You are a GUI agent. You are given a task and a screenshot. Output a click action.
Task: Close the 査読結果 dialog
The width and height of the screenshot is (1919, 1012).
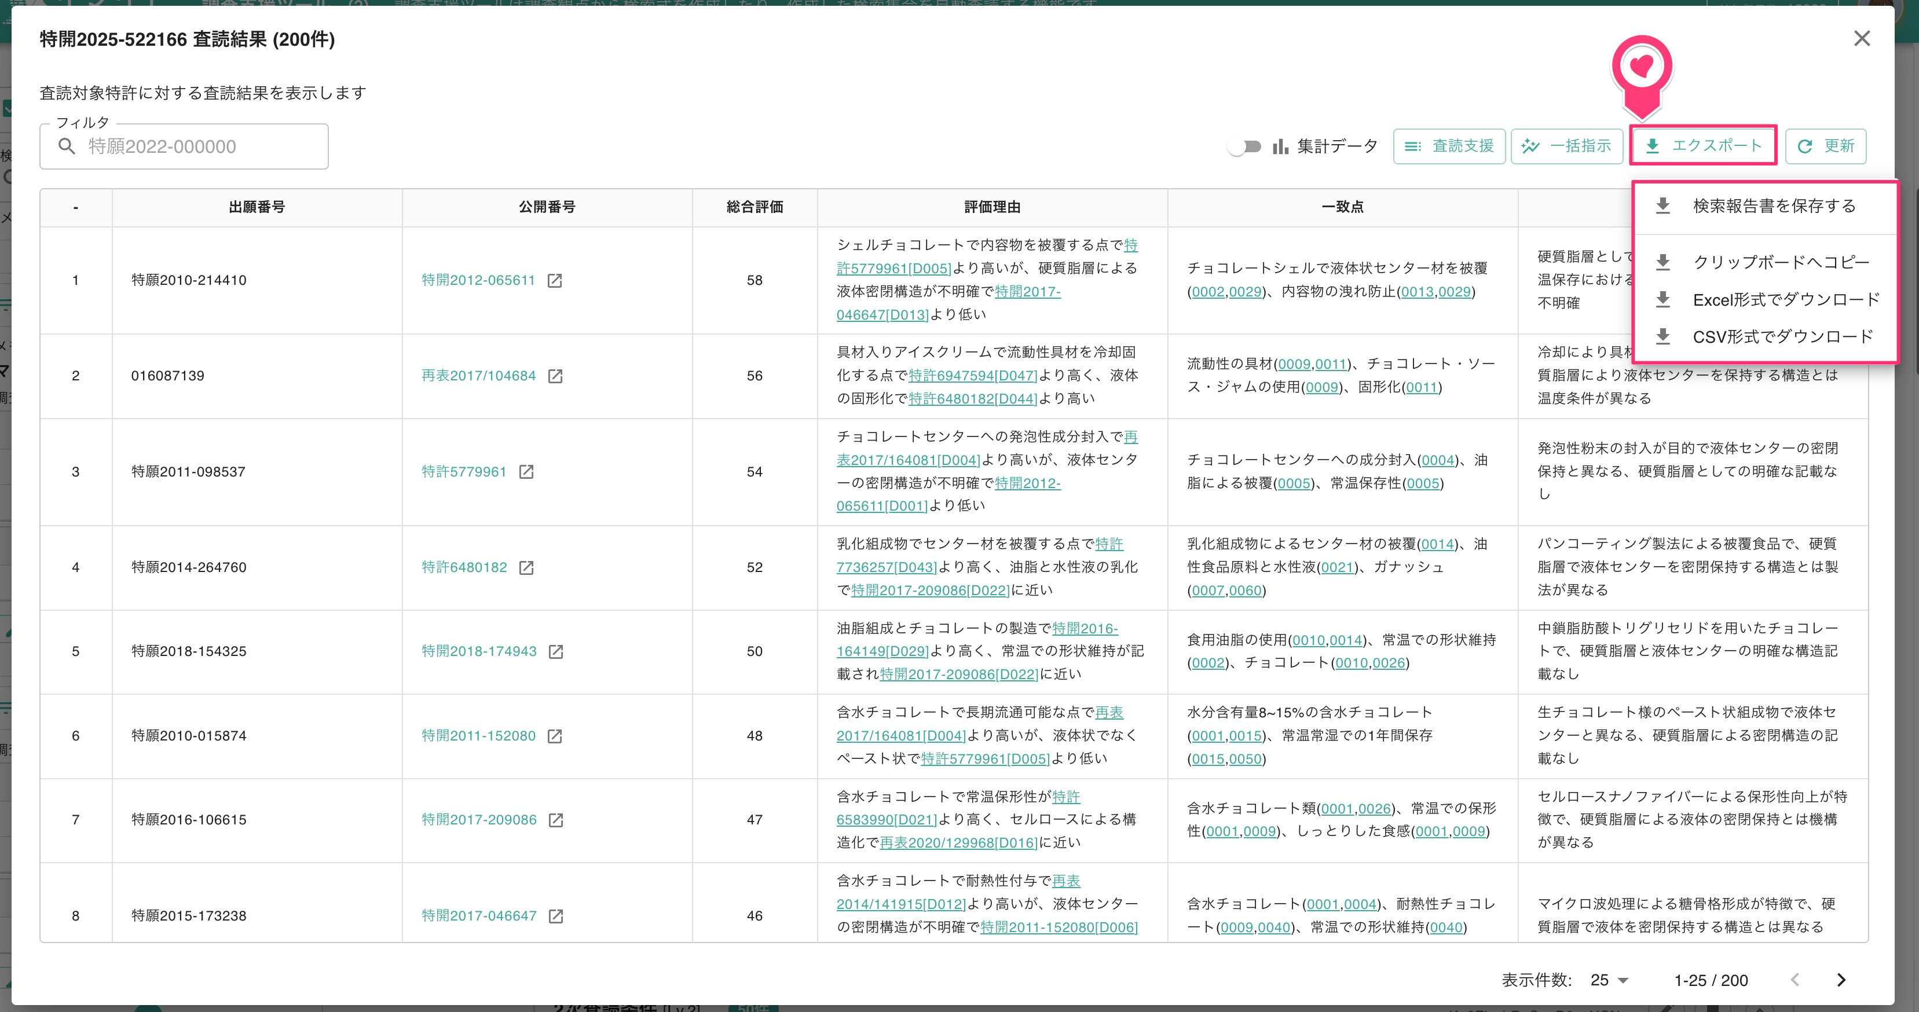(x=1862, y=39)
